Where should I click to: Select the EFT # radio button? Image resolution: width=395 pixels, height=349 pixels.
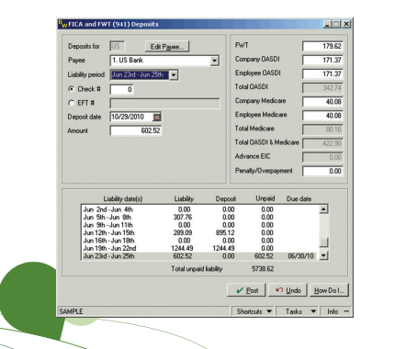(x=72, y=103)
